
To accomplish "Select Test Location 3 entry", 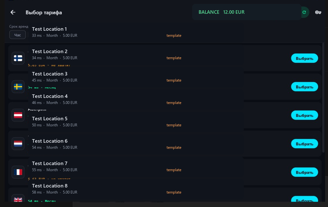I will pyautogui.click(x=136, y=77).
